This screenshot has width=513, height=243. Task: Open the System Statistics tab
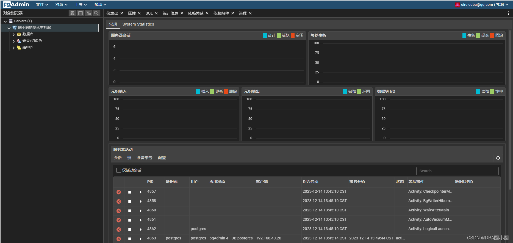tap(138, 24)
